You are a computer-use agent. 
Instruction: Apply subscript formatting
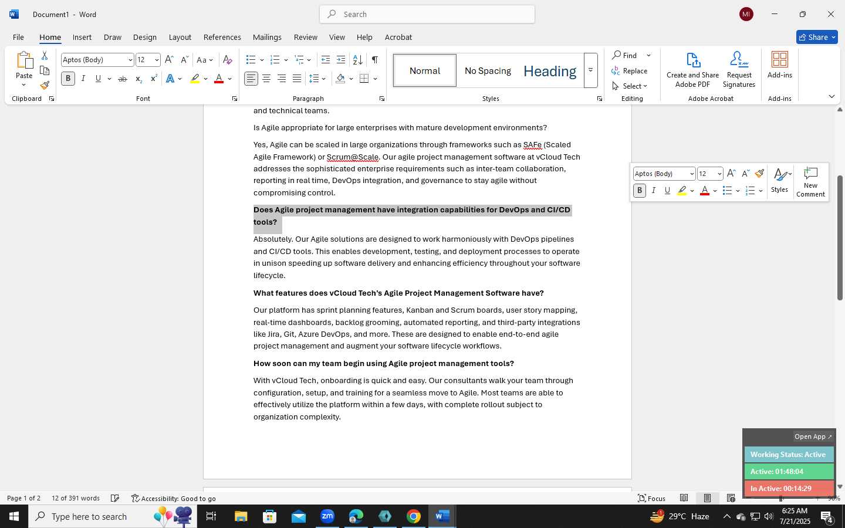pos(138,79)
